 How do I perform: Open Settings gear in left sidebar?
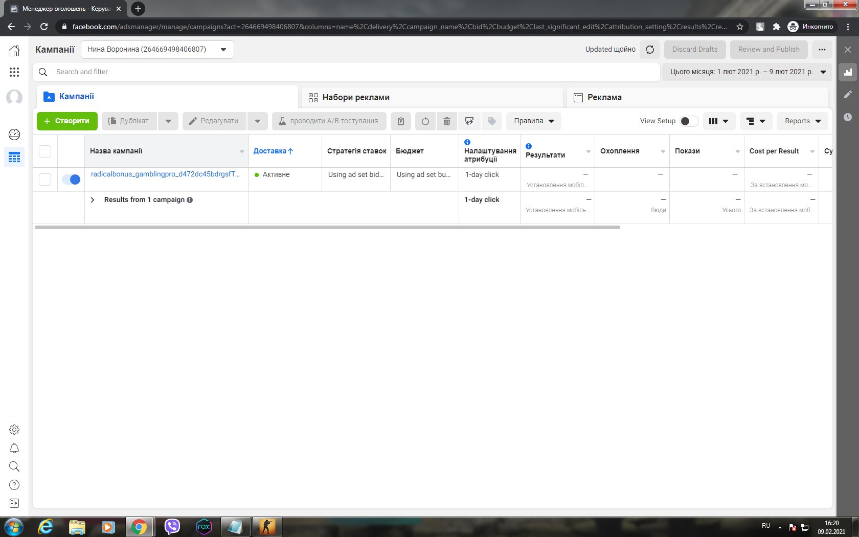click(x=14, y=430)
